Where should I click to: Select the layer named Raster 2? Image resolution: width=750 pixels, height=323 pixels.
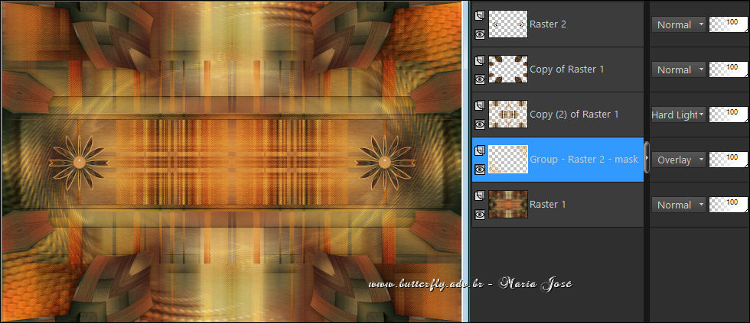[548, 24]
